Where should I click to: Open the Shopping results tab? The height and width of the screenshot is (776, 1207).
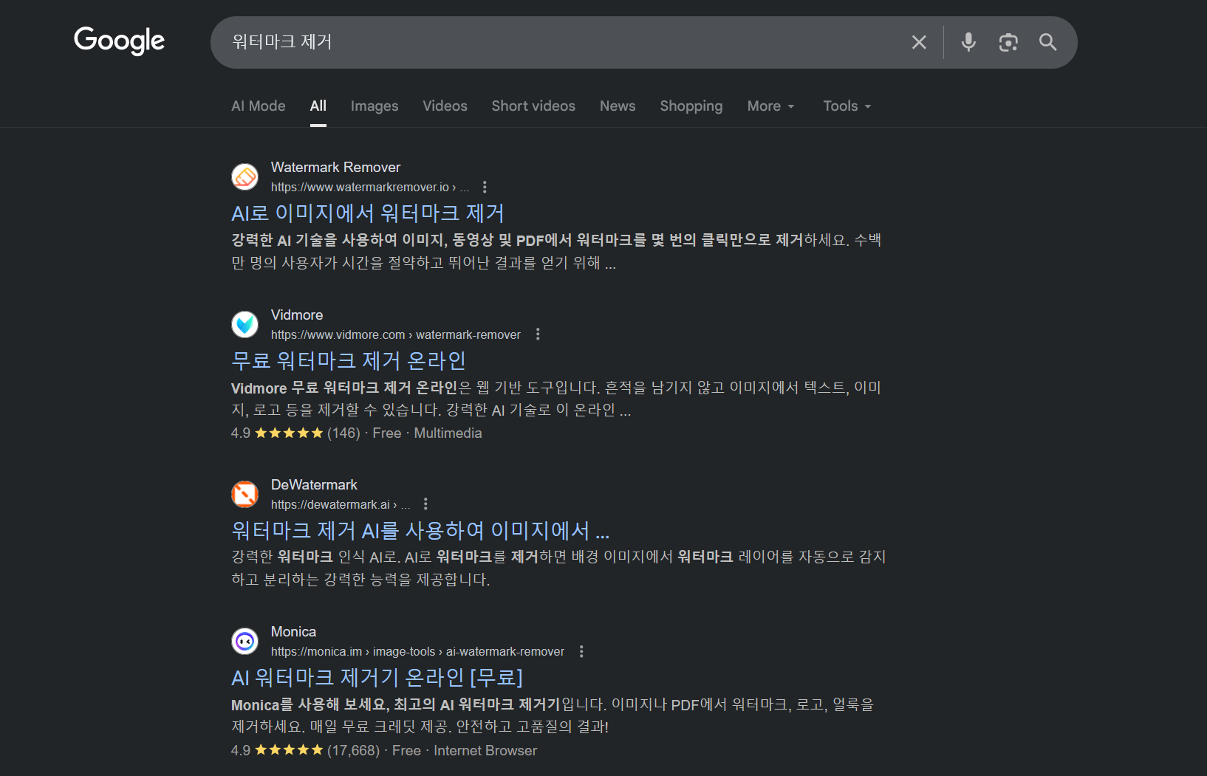[691, 106]
